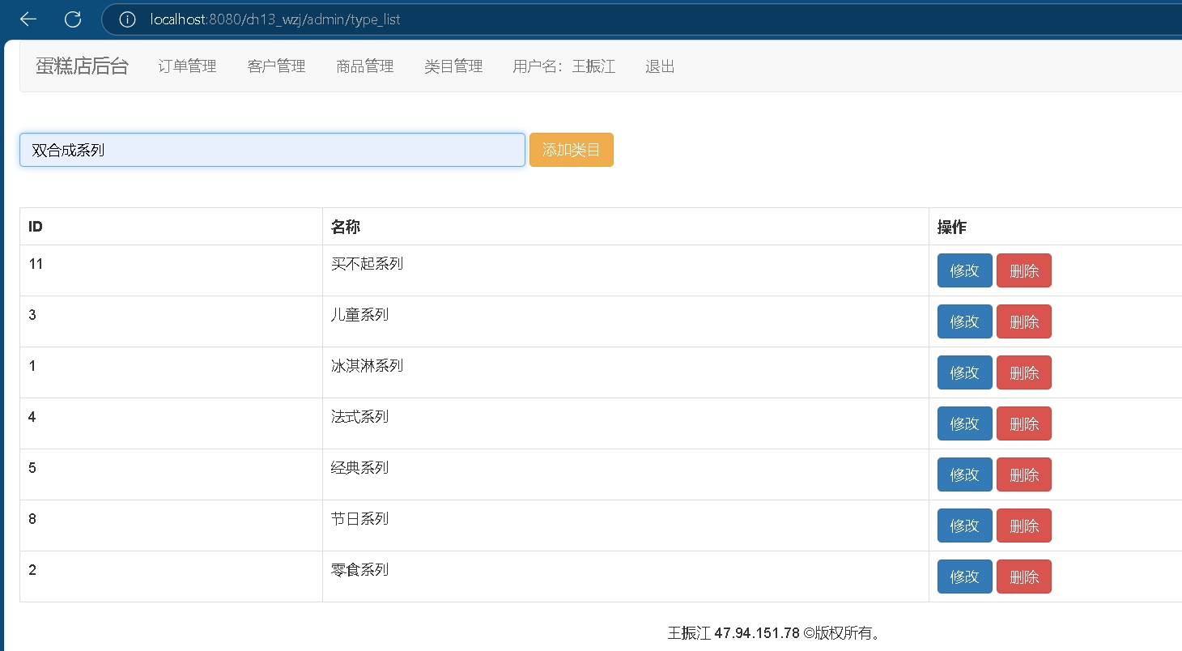
Task: Focus the category name input field
Action: click(x=272, y=150)
